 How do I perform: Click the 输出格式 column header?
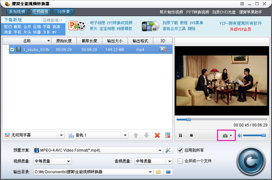coord(140,41)
